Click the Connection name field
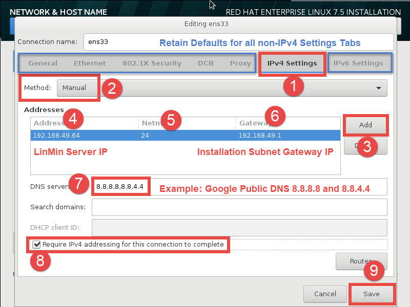 tap(236, 42)
